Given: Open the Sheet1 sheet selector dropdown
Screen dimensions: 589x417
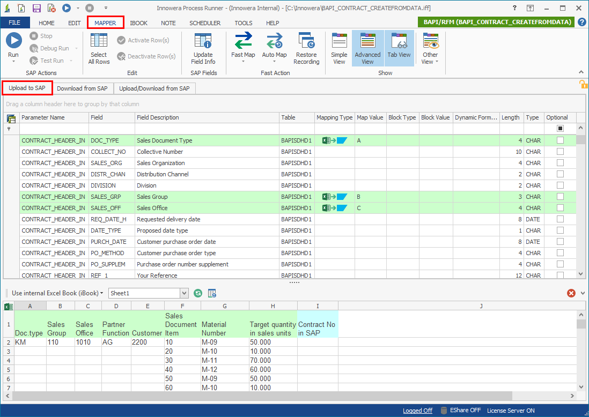Looking at the screenshot, I should (184, 293).
